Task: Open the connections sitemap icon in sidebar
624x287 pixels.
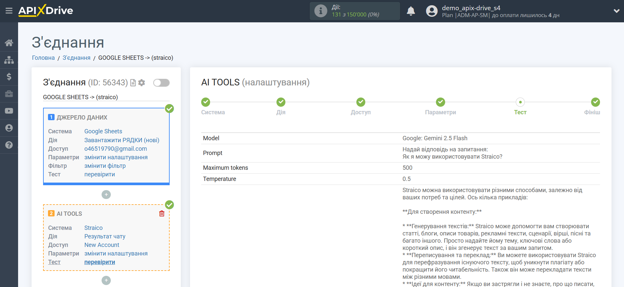Action: coord(9,60)
